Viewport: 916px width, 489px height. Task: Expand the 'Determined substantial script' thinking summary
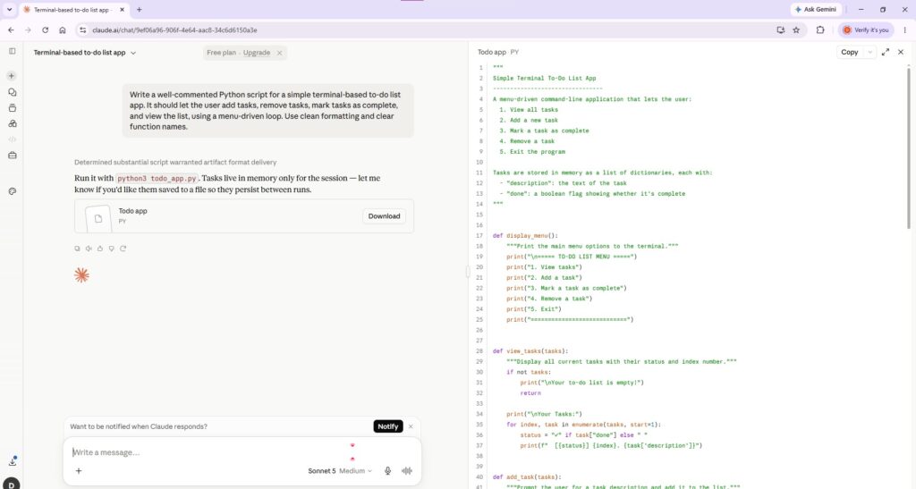point(175,162)
